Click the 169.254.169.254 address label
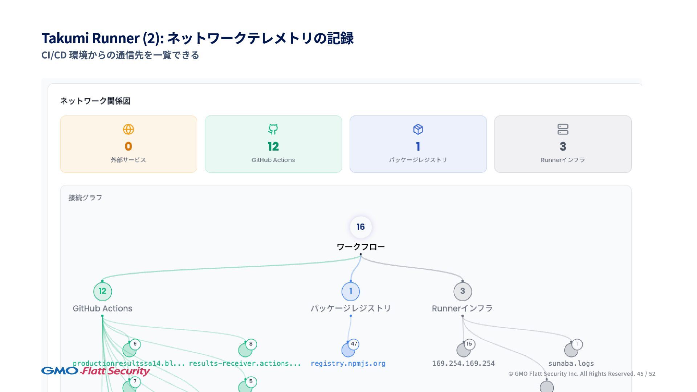Screen dimensions: 697x392 tap(463, 363)
